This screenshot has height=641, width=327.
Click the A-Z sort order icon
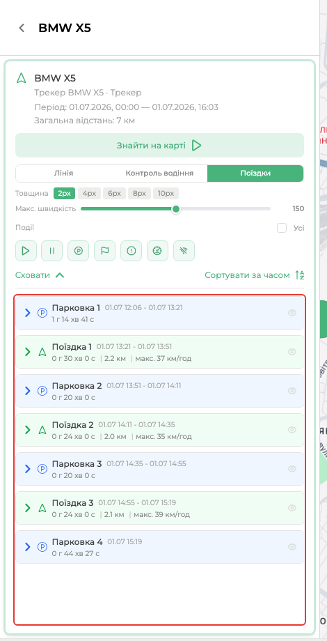(300, 275)
